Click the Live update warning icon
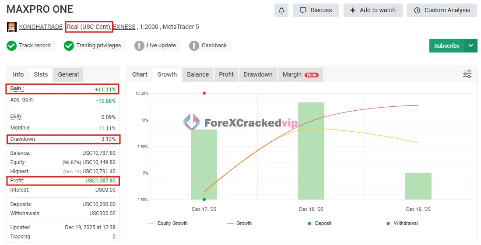 [139, 45]
